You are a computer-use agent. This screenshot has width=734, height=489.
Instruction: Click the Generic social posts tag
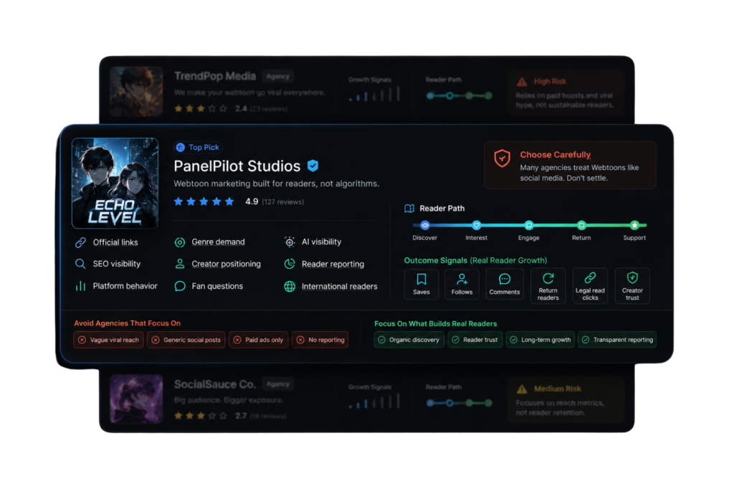186,340
